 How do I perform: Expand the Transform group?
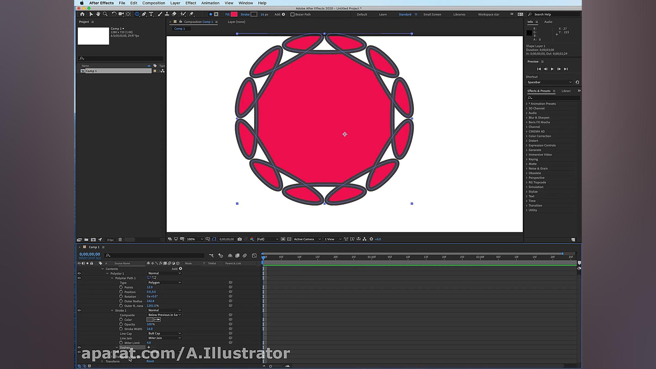tap(102, 361)
